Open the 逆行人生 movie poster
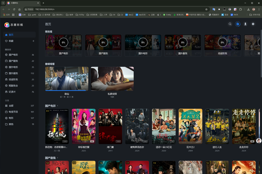 pyautogui.click(x=217, y=126)
